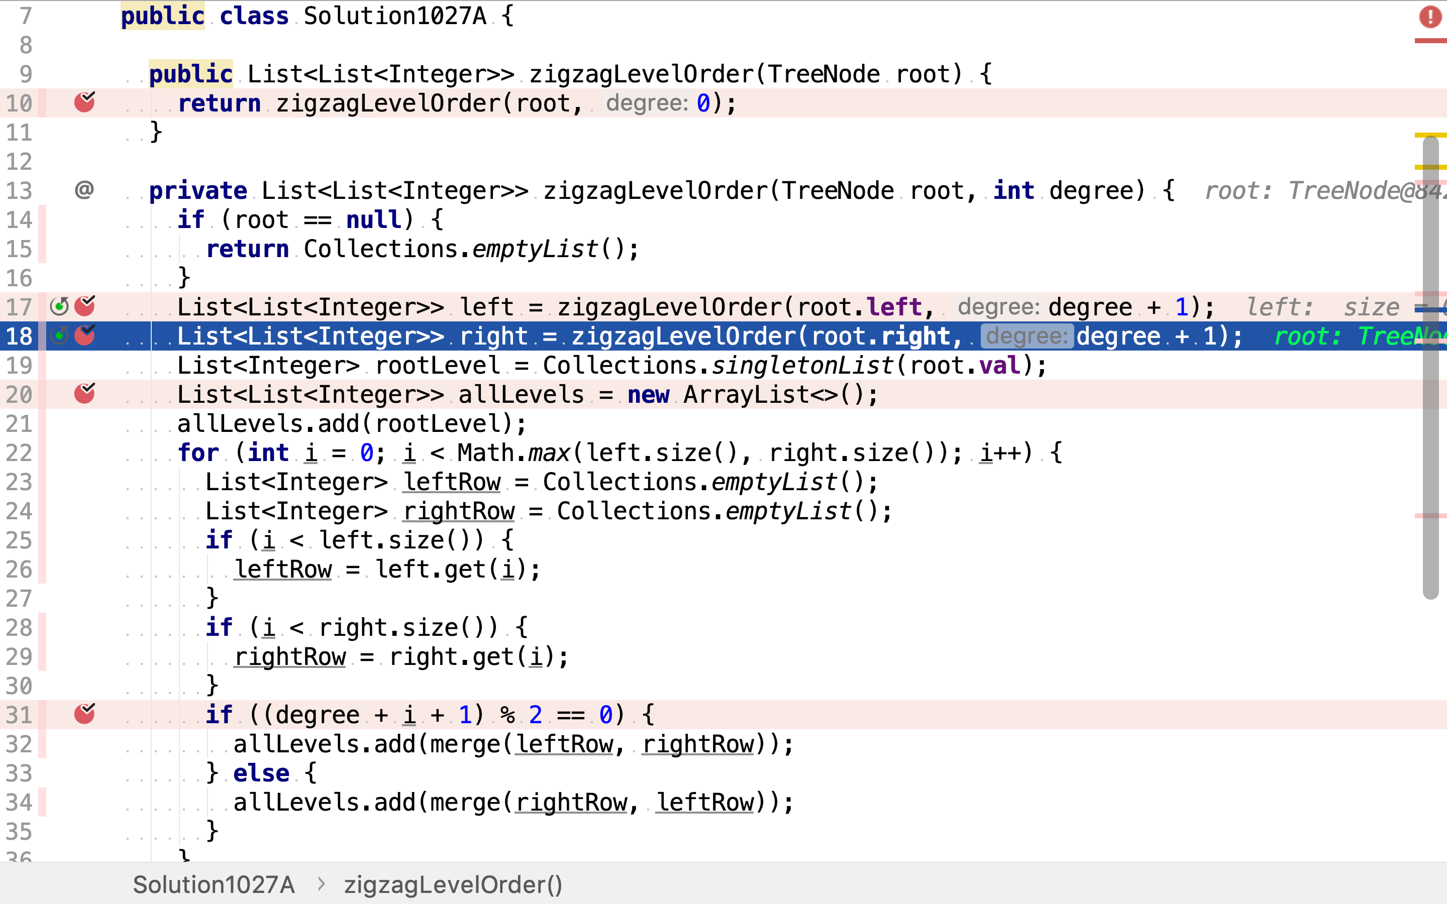The width and height of the screenshot is (1447, 904).
Task: Click the breakpoint icon on line 17
Action: 84,306
